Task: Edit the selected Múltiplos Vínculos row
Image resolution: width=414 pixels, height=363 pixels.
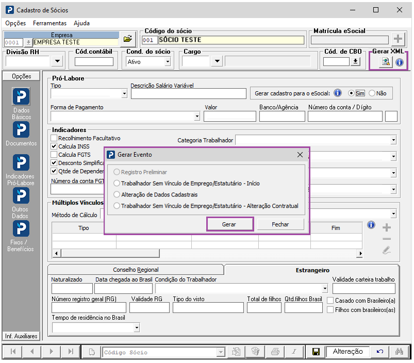Action: click(387, 250)
